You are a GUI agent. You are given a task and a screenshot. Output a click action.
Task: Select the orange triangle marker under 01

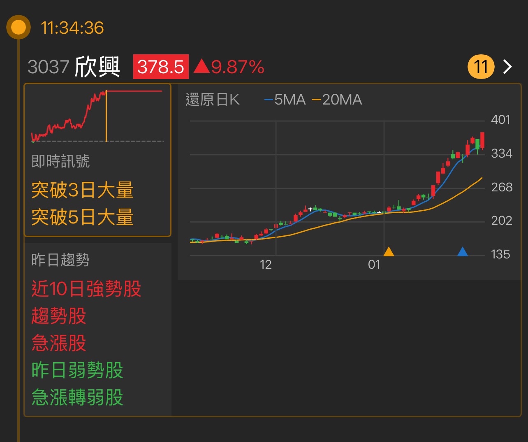pyautogui.click(x=389, y=252)
